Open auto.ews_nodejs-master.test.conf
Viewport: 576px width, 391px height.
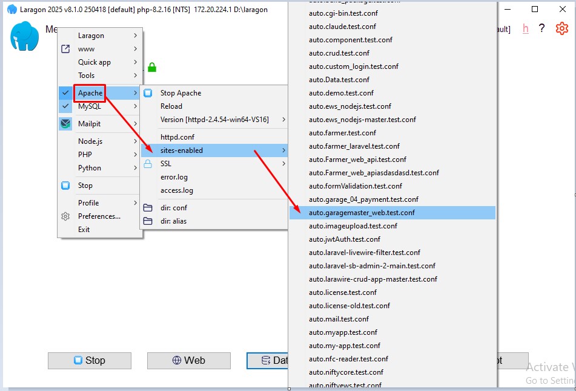pos(392,120)
